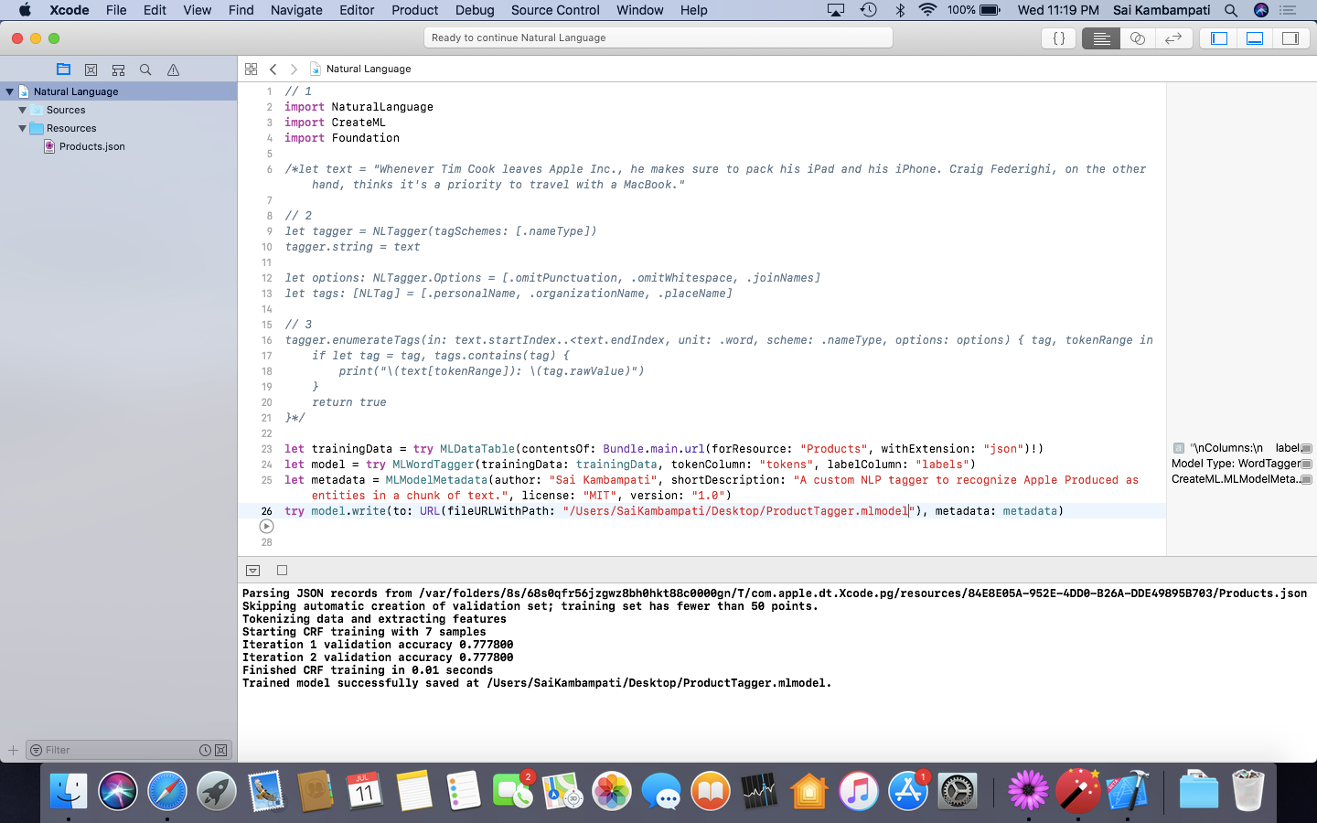Click the Filter field below the navigator
1317x823 pixels.
pyautogui.click(x=110, y=749)
